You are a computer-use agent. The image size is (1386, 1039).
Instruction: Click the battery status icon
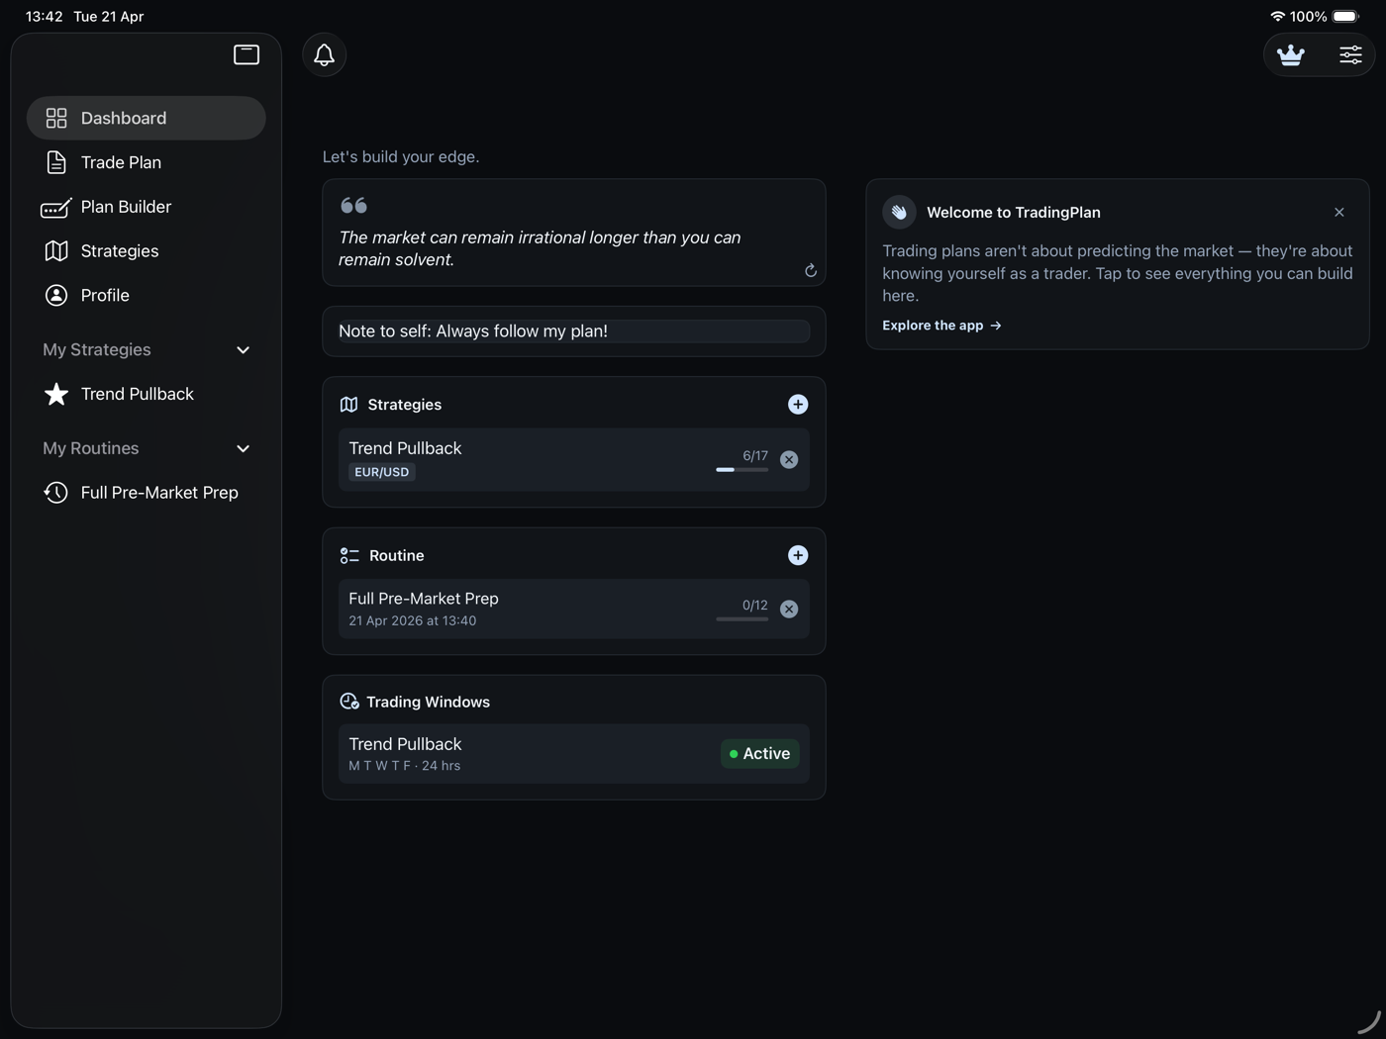pyautogui.click(x=1346, y=16)
